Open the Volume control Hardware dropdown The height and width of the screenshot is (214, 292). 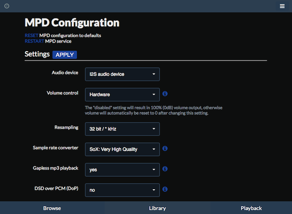point(122,95)
